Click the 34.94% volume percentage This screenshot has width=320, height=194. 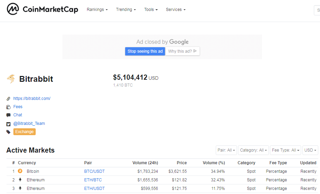pyautogui.click(x=218, y=171)
